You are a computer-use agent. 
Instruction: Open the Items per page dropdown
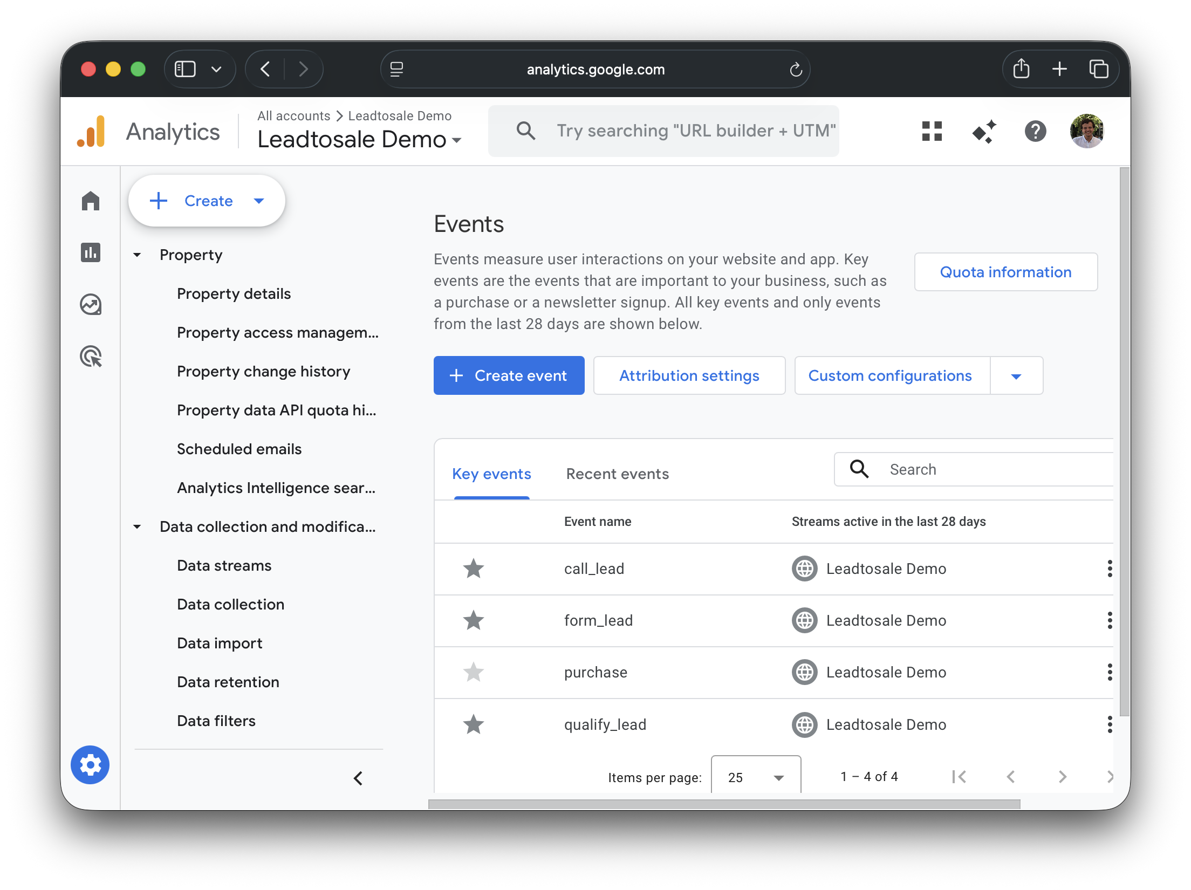point(755,777)
